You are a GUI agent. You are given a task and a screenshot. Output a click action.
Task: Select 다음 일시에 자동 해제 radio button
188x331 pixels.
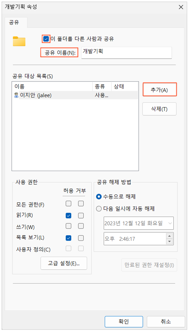tap(99, 209)
